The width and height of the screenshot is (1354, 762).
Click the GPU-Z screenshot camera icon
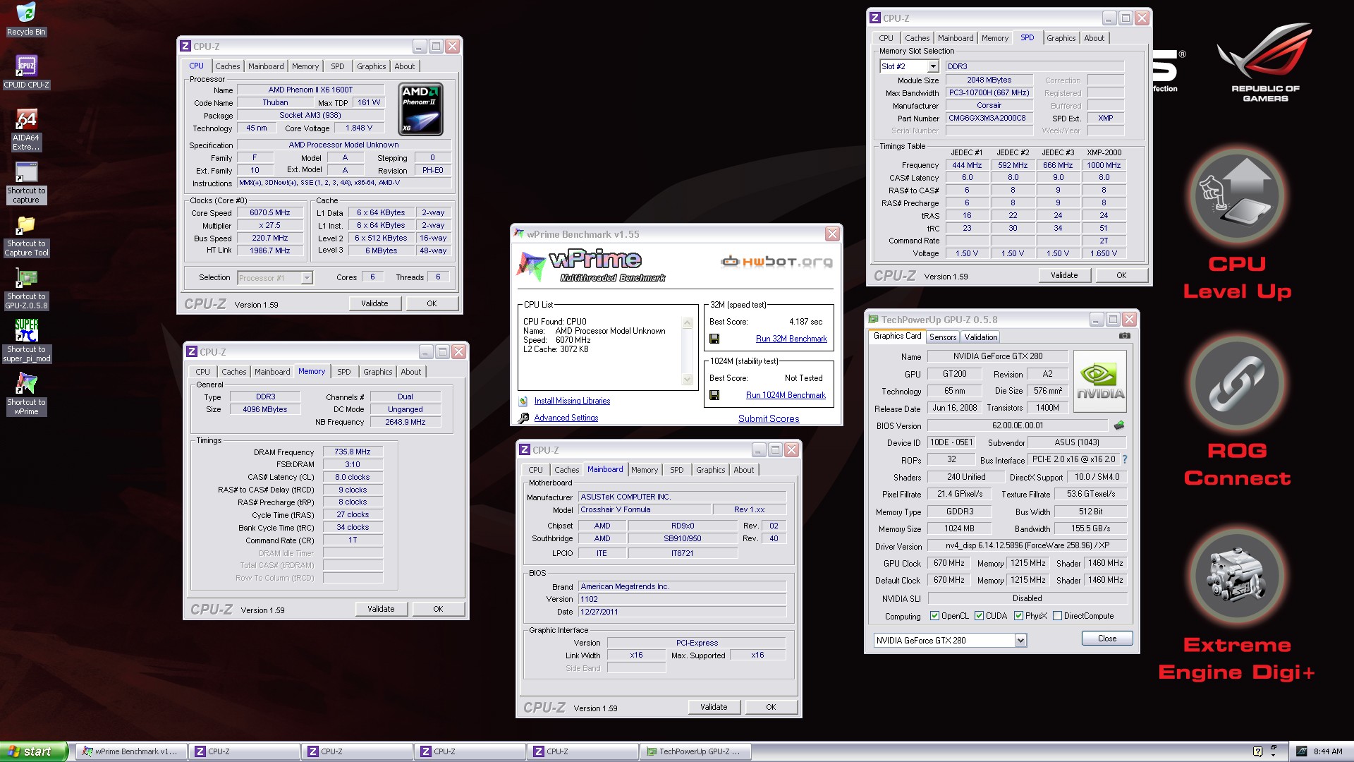pos(1124,336)
